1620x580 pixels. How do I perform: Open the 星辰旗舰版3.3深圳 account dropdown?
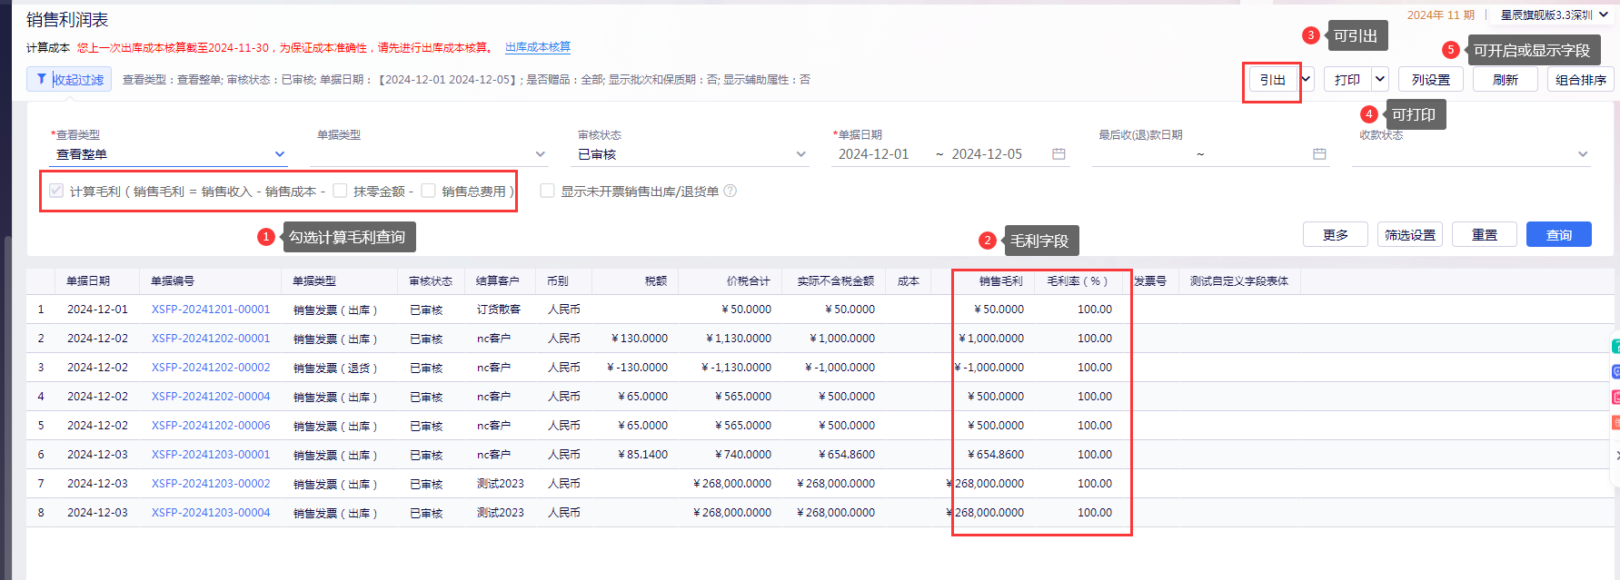click(x=1554, y=15)
